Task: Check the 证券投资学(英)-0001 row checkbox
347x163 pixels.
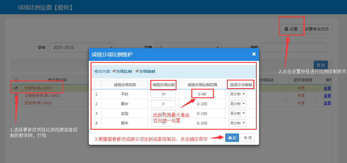Action: click(x=16, y=95)
